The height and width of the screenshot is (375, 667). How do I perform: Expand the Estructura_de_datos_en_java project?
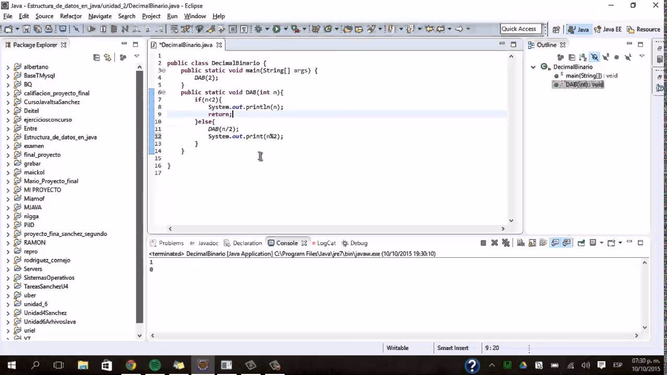(8, 137)
